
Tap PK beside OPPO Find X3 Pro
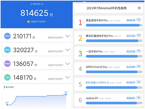[139, 66]
